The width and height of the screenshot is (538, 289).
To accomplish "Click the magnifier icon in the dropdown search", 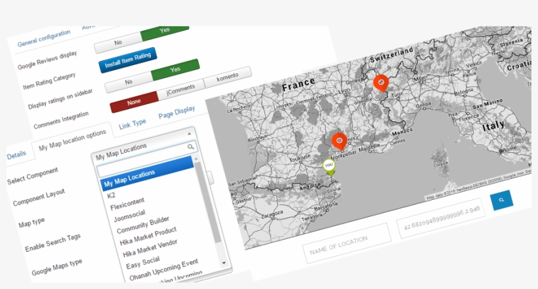I will [190, 147].
